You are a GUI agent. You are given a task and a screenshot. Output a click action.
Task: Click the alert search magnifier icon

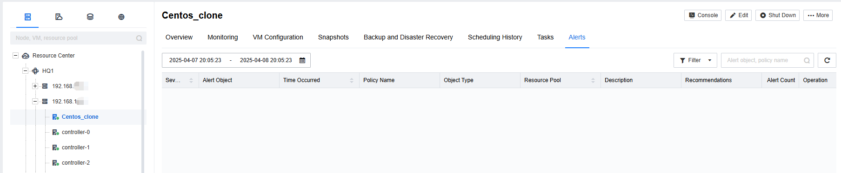(807, 60)
